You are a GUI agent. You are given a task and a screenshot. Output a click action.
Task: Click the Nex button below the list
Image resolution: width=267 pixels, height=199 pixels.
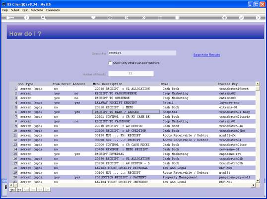click(x=12, y=190)
